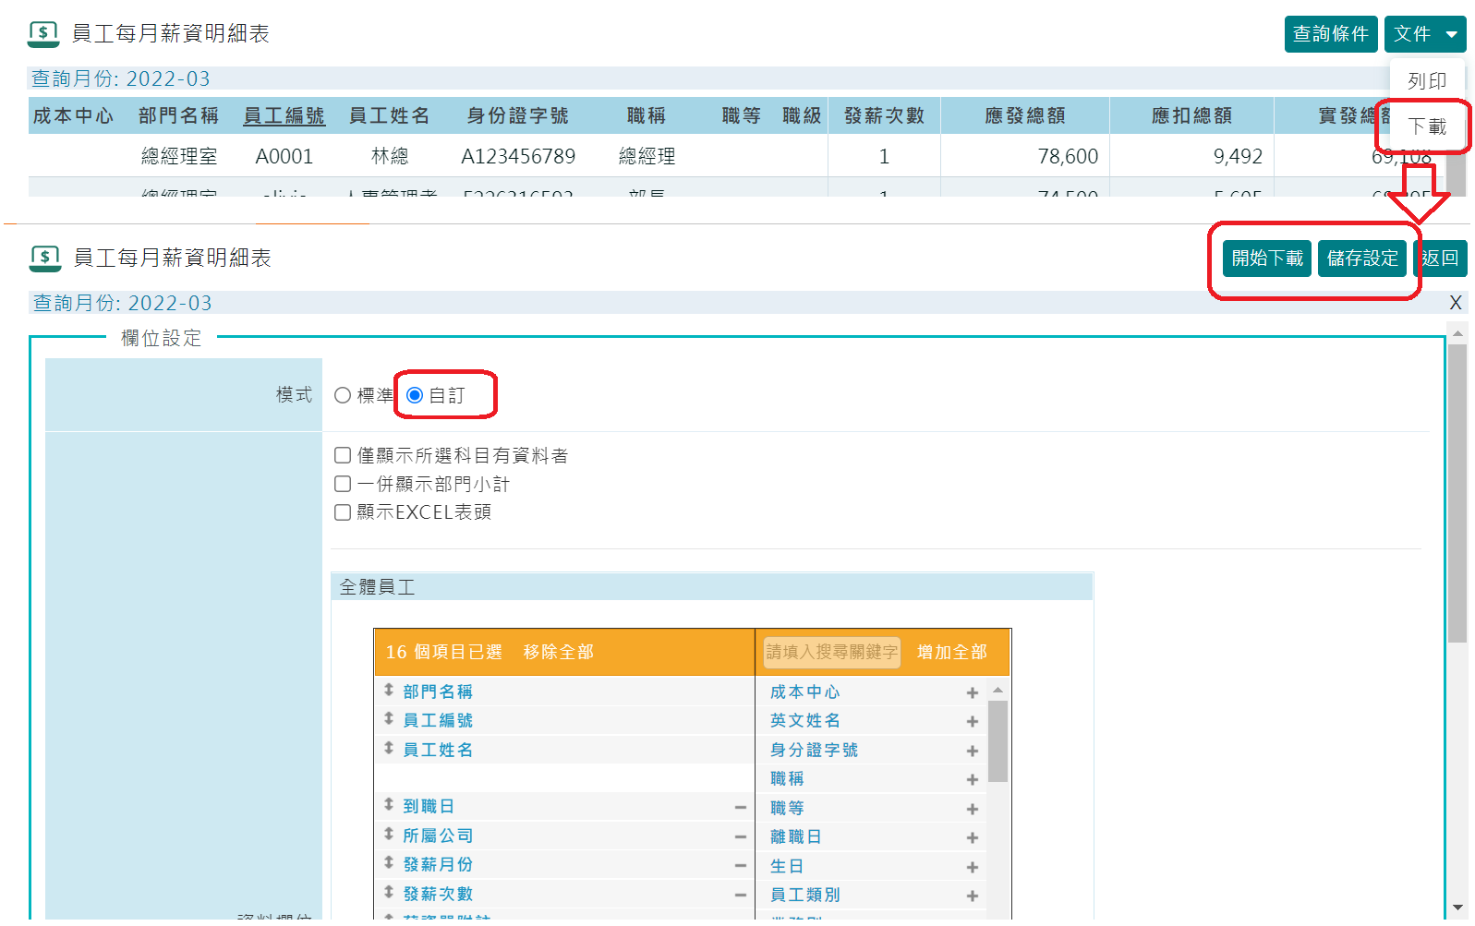Select 成本中心 in the available fields list
Image resolution: width=1475 pixels, height=926 pixels.
pos(805,691)
